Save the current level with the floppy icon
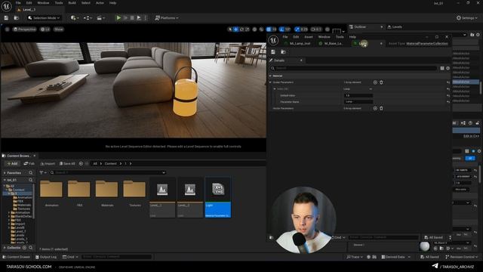Screen dimensions: 483x272 pos(6,18)
